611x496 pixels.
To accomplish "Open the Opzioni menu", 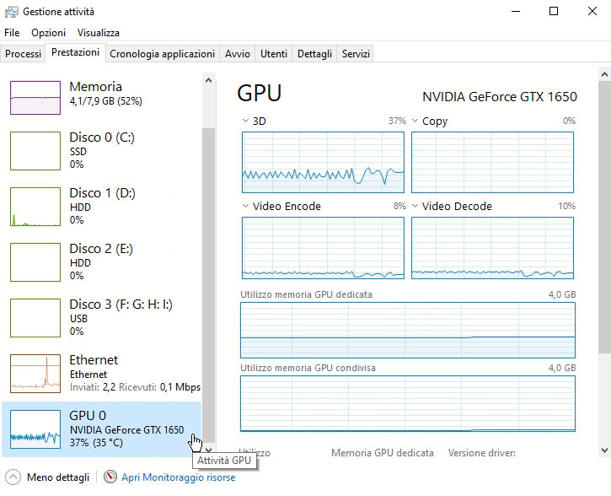I will 48,33.
